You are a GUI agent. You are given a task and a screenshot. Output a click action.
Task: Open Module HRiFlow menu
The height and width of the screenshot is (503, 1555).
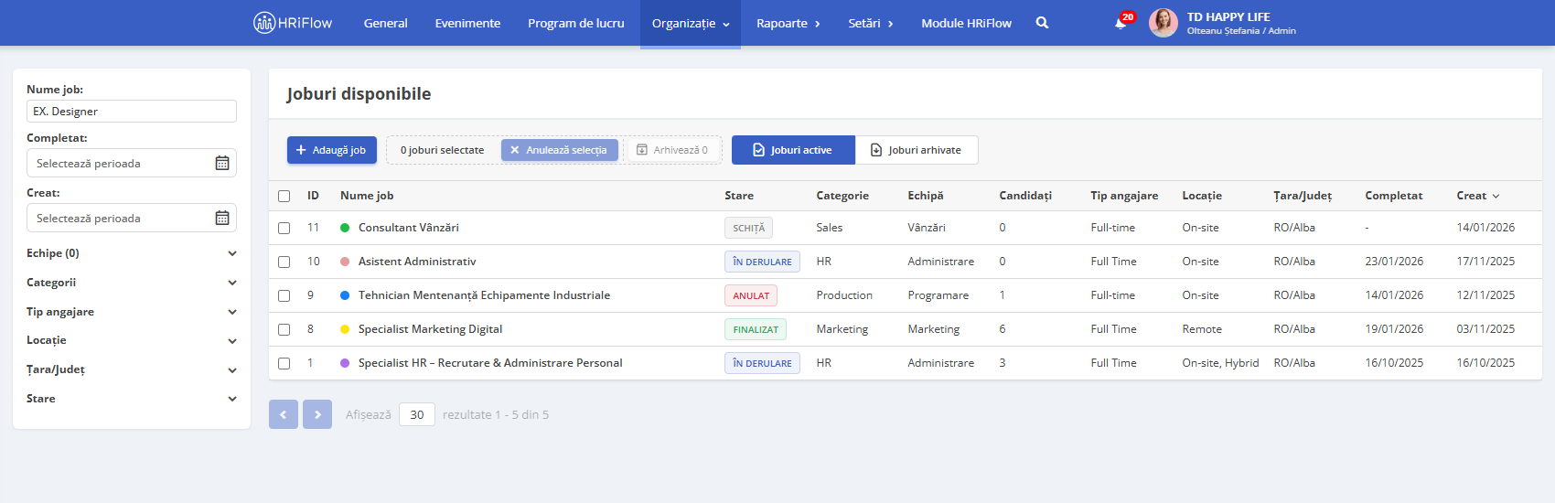pyautogui.click(x=967, y=23)
